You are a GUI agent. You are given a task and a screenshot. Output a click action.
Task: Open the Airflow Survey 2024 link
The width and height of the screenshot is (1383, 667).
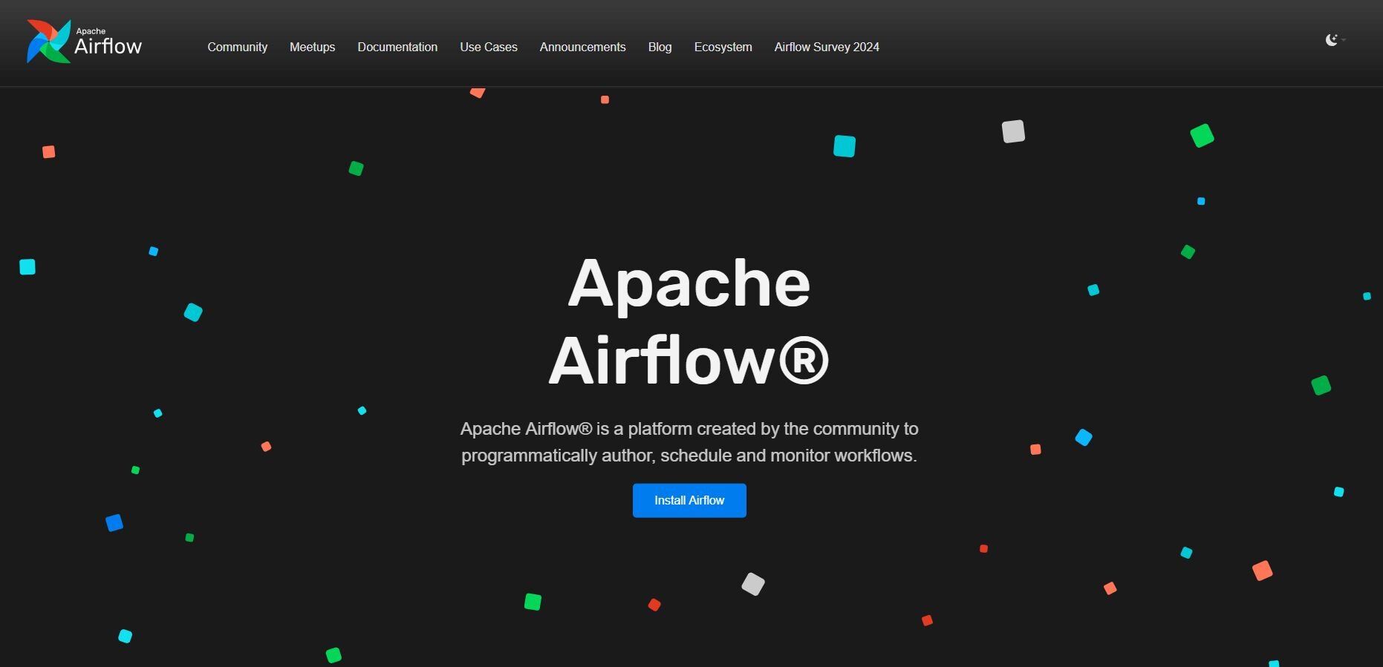(x=826, y=47)
